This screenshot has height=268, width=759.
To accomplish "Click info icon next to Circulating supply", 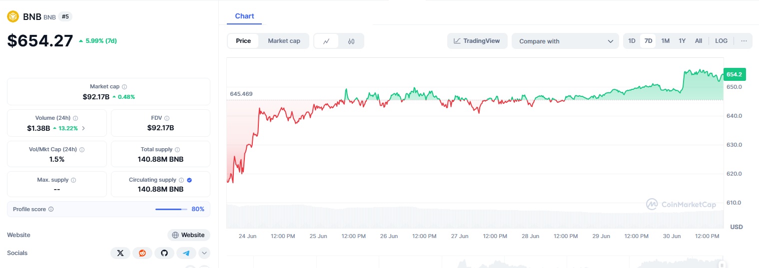I will point(181,180).
